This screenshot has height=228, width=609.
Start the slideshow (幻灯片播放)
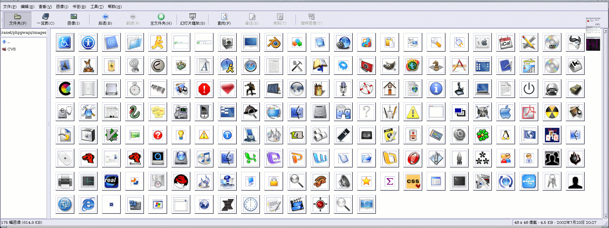[192, 19]
